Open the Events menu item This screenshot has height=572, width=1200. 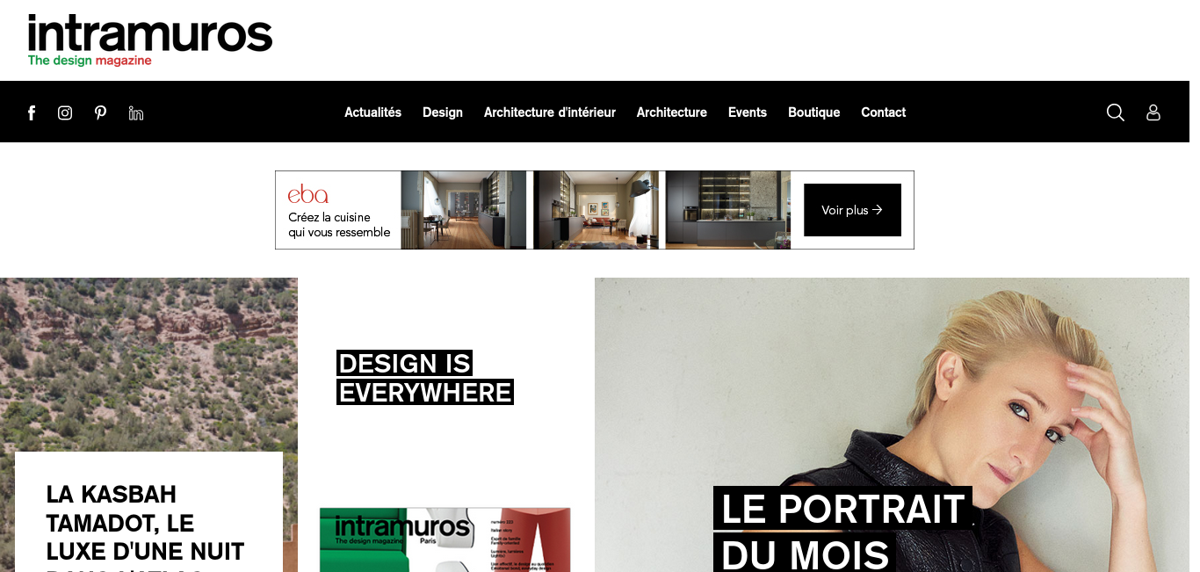click(748, 112)
